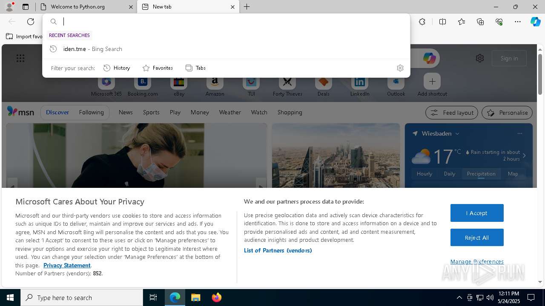Viewport: 545px width, 306px height.
Task: Open the Amazon shortcut tile
Action: 215,85
